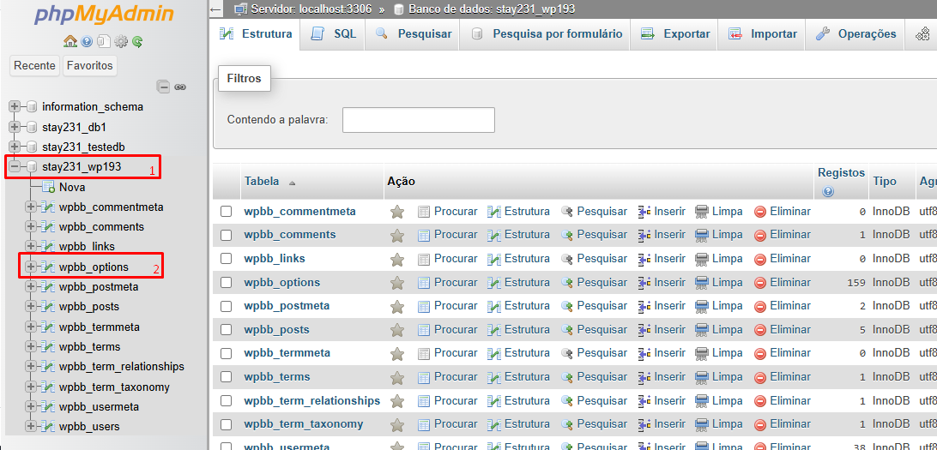The image size is (937, 450).
Task: Click Limpa icon in wpbb_termmeta row
Action: [702, 353]
